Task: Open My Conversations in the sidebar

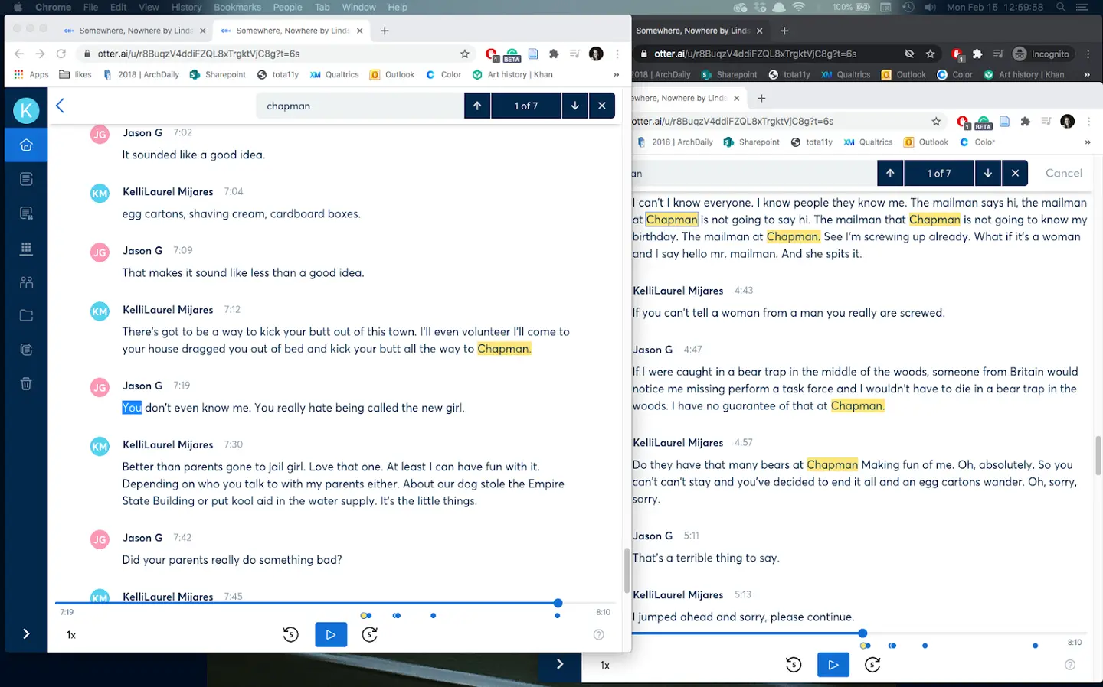Action: coord(26,178)
